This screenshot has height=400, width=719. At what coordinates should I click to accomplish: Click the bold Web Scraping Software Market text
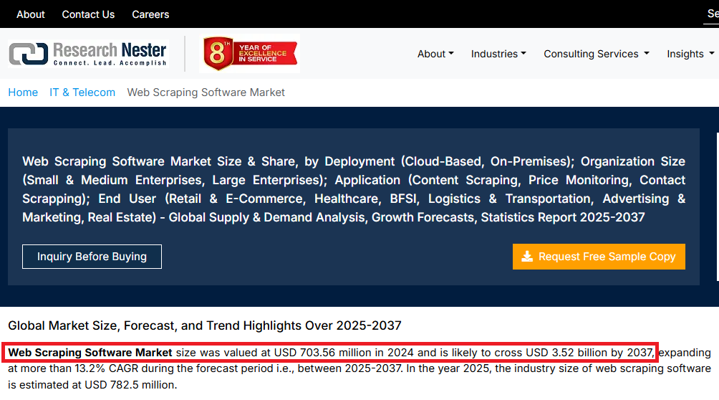point(90,352)
